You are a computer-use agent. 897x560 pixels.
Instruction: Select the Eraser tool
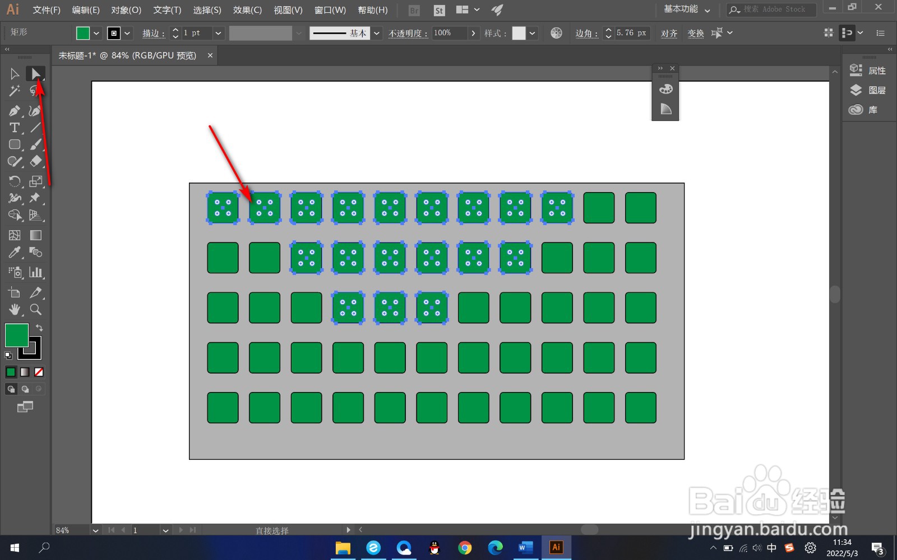point(36,161)
